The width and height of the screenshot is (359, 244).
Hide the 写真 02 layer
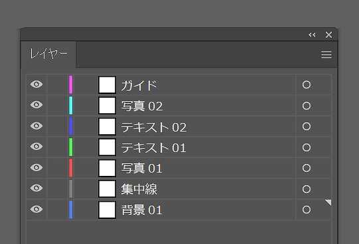36,104
